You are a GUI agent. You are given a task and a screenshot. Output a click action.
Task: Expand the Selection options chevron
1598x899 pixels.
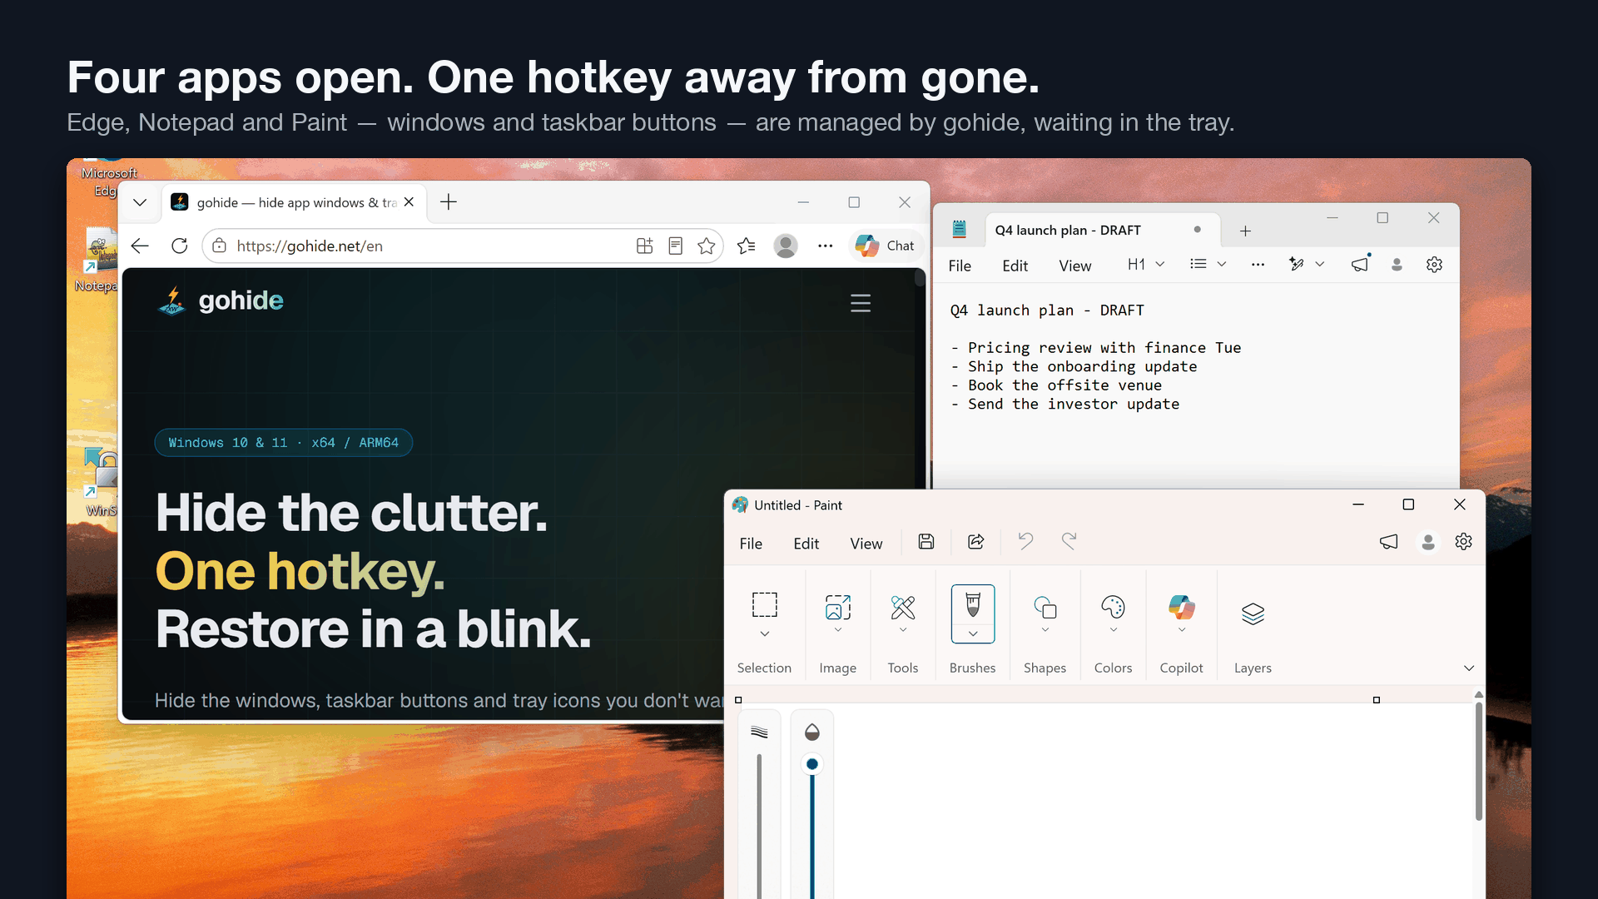(764, 633)
